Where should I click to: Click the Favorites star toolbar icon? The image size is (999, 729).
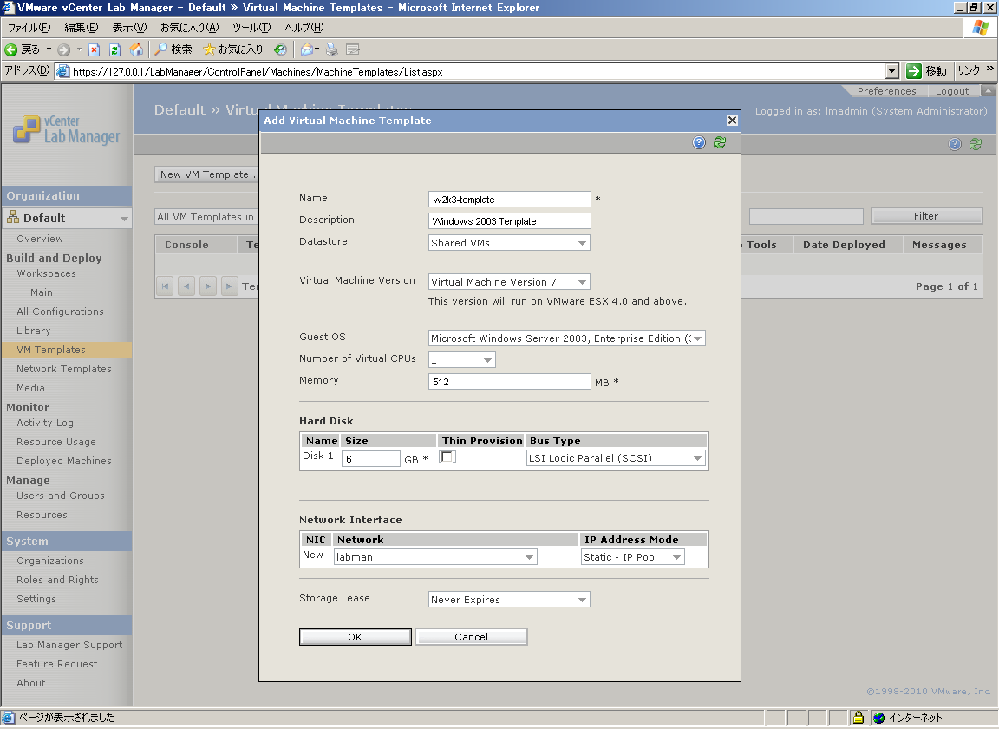[209, 49]
